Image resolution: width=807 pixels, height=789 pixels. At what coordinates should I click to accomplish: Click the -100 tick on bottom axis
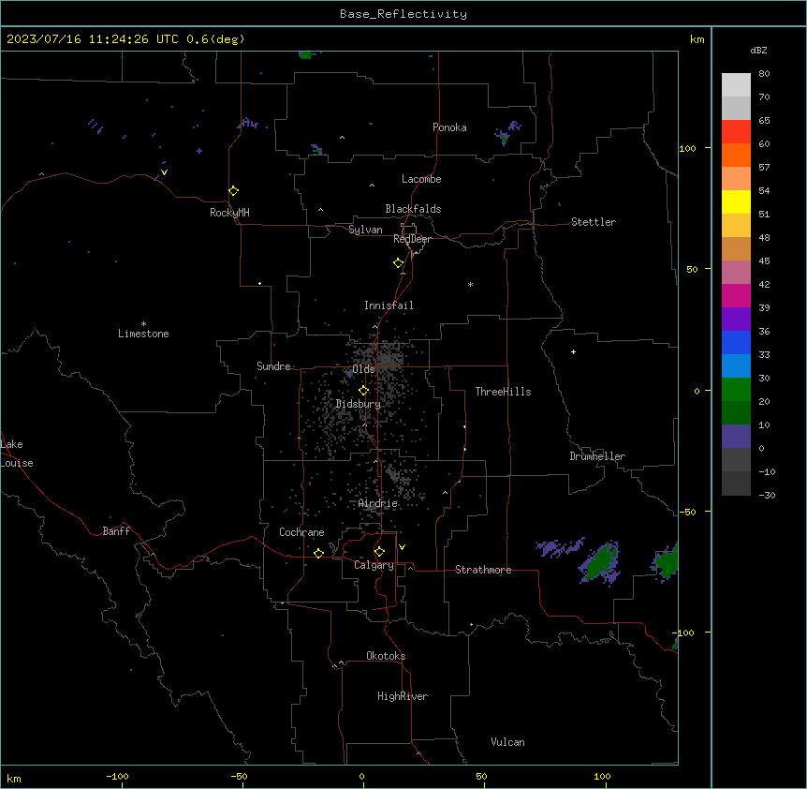(x=117, y=776)
